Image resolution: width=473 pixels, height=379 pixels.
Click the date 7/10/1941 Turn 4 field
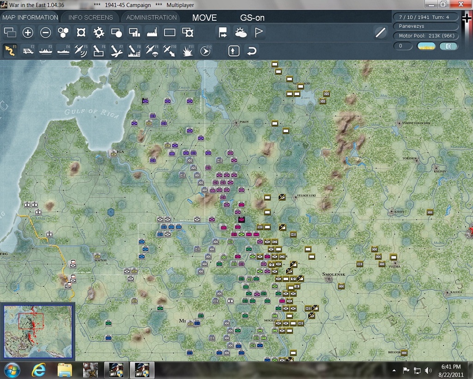pos(425,17)
